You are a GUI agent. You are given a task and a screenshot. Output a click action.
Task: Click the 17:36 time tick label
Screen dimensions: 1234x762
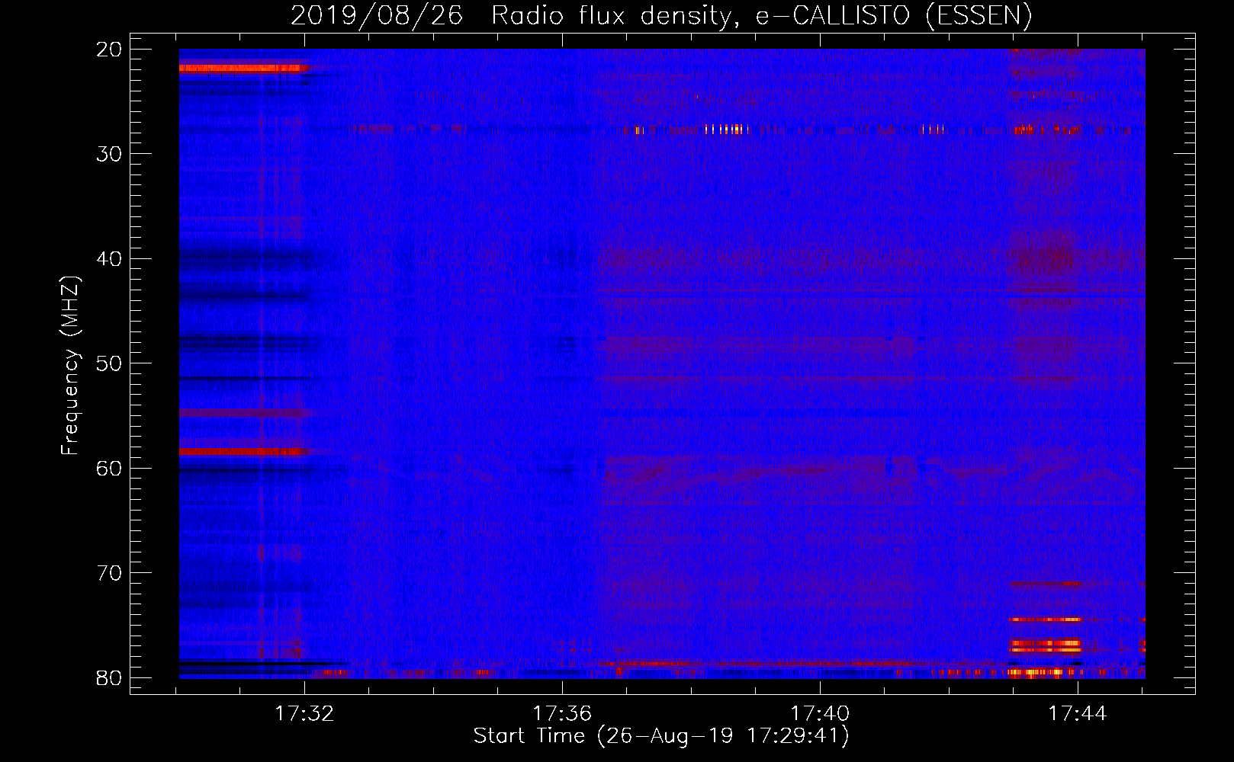point(562,713)
